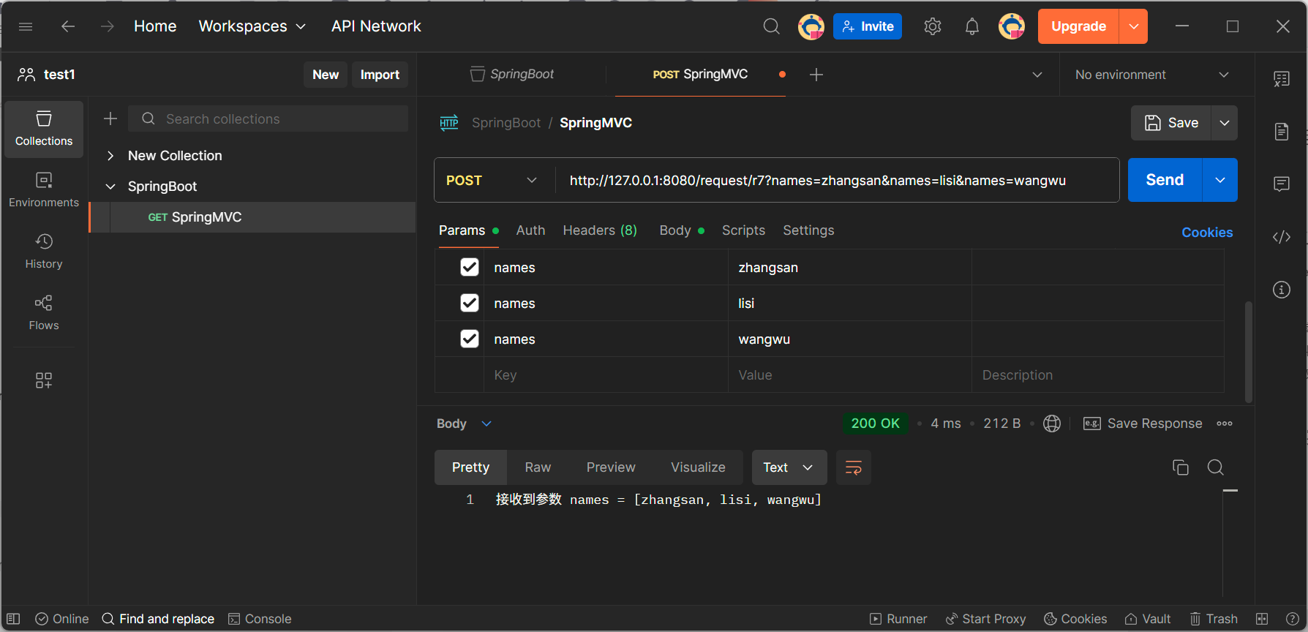
Task: Switch to the SpringBoot collection tab
Action: click(x=512, y=75)
